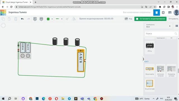Toggle notes visibility eye icon
179x101 pixels.
tap(41, 19)
